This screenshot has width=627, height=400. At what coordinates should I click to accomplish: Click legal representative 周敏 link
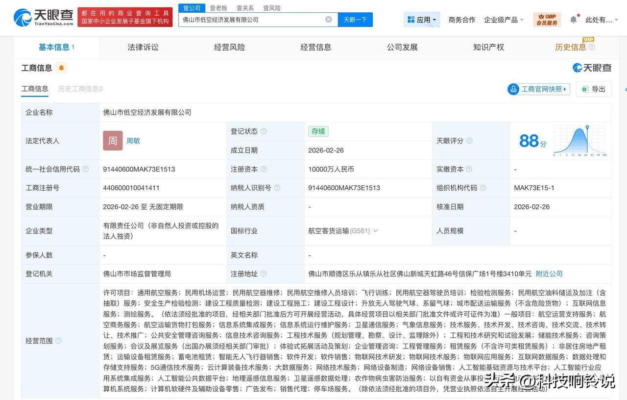pos(133,141)
